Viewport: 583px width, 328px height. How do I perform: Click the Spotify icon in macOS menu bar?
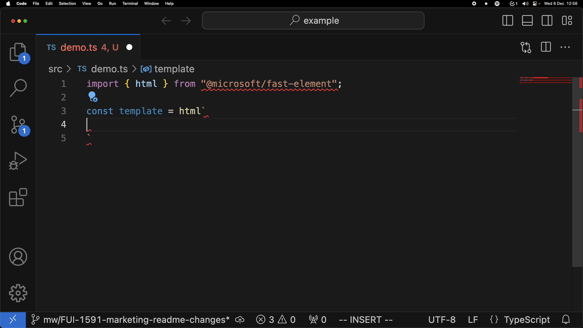coord(497,3)
